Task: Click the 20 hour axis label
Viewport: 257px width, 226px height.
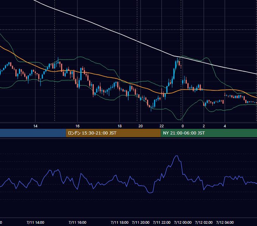Action: (141, 126)
